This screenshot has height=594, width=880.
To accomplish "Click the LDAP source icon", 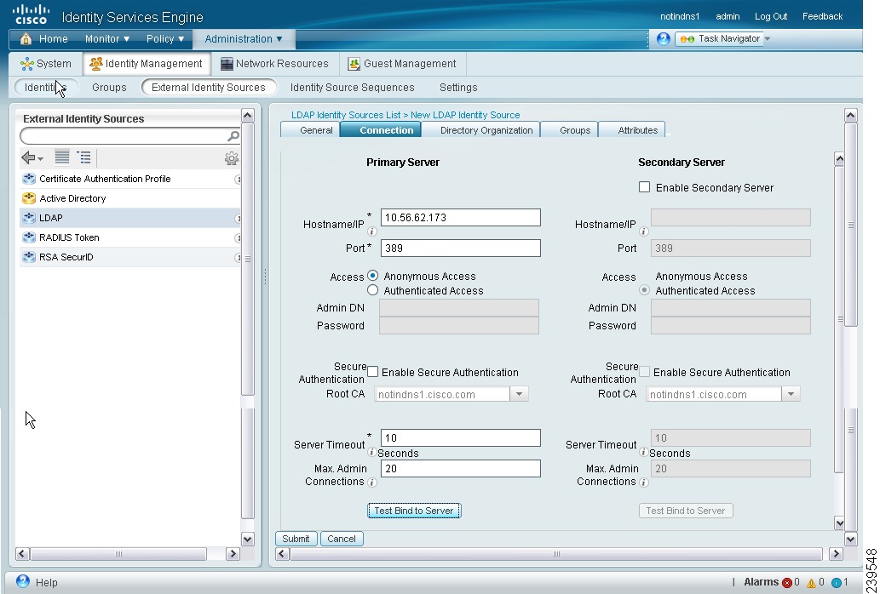I will 29,218.
